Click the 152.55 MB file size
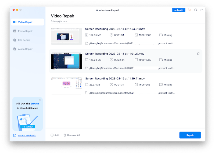Image resolution: width=215 pixels, height=154 pixels. pos(95,35)
